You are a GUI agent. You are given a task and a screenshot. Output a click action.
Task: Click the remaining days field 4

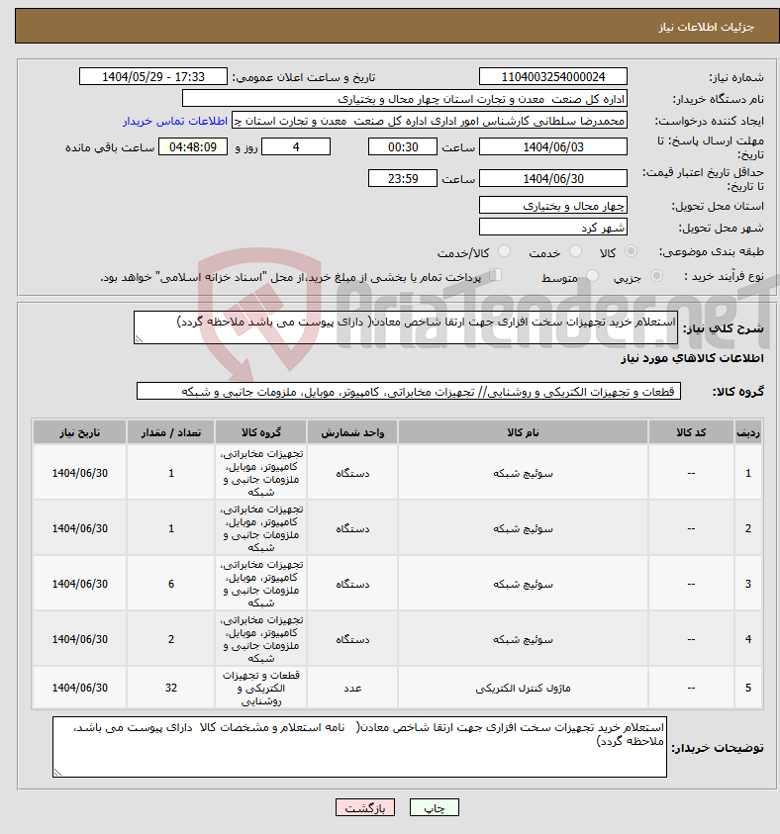pos(296,146)
